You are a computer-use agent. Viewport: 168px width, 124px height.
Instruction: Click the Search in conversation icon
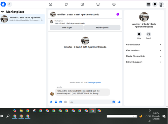click(x=149, y=34)
